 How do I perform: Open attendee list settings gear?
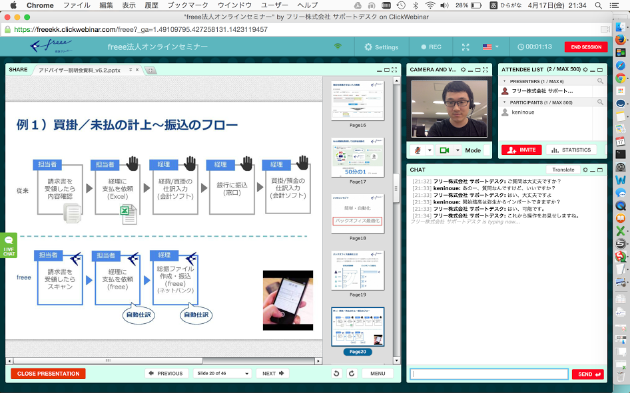tap(585, 69)
